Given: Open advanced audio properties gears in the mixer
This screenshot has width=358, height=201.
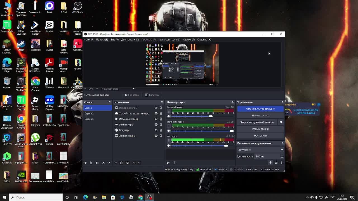Looking at the screenshot, I should [x=168, y=163].
